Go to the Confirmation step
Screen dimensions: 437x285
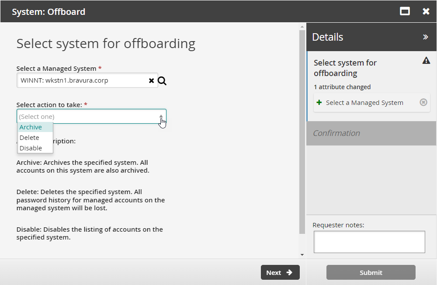point(336,133)
